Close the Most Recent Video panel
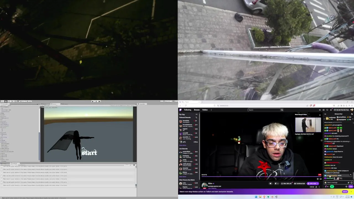Viewport: 354px width, 199px height. point(320,115)
